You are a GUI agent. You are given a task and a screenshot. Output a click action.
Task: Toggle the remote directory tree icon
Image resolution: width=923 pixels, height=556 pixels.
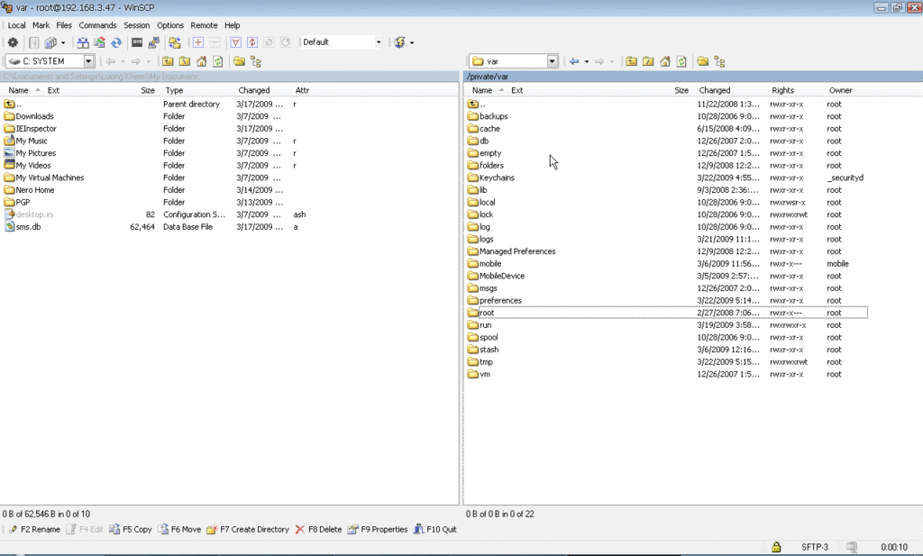(x=719, y=61)
